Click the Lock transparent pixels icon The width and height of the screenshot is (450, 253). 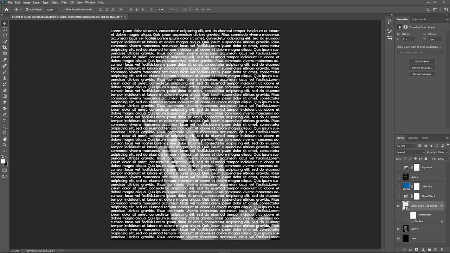coord(405,159)
